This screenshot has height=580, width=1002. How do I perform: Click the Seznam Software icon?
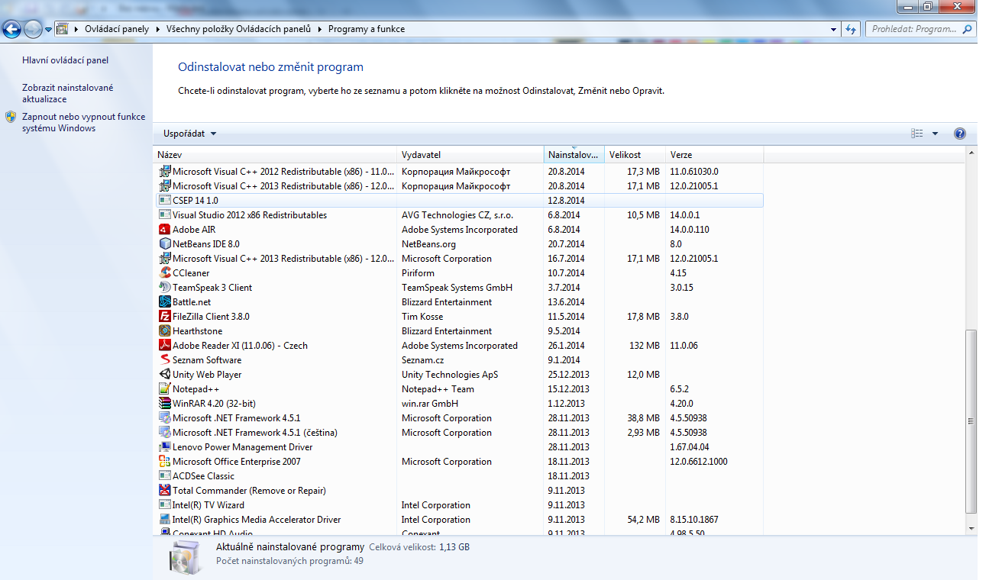coord(164,360)
